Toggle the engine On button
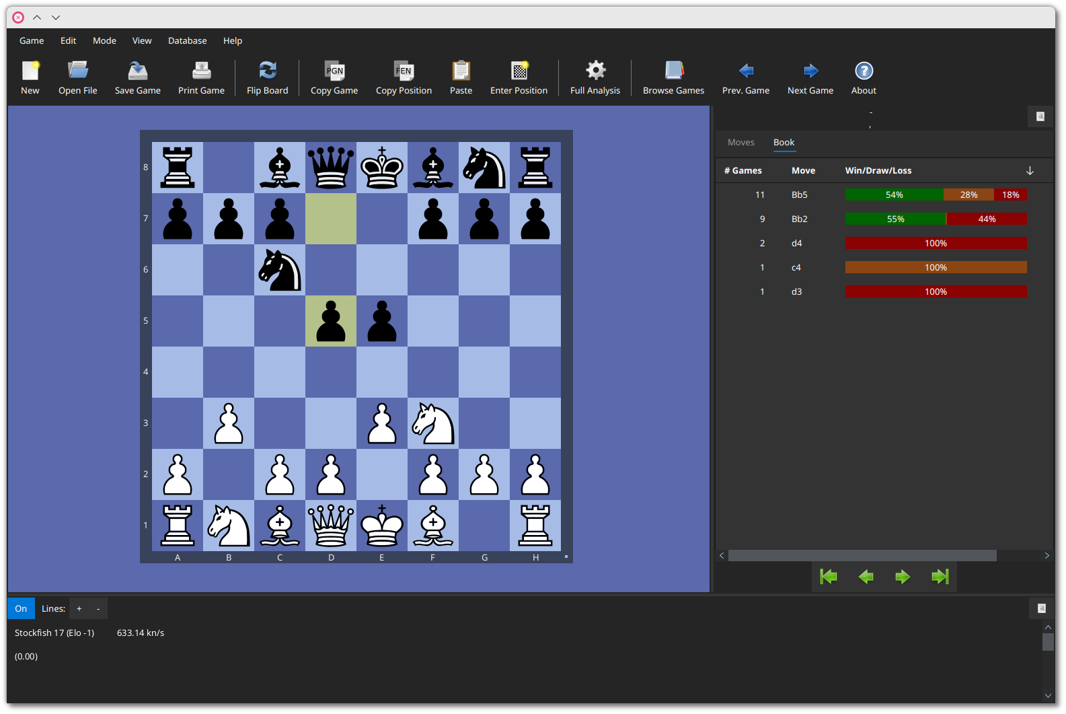Screen dimensions: 1066x714 (x=21, y=608)
